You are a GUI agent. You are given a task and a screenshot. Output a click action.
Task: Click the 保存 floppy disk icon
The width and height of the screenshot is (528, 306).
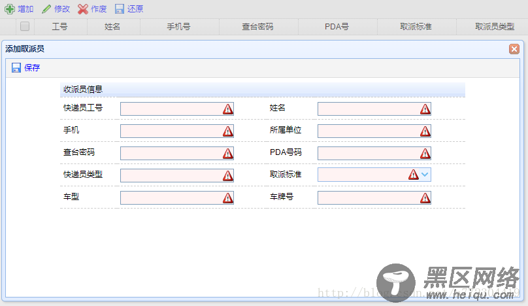click(16, 68)
